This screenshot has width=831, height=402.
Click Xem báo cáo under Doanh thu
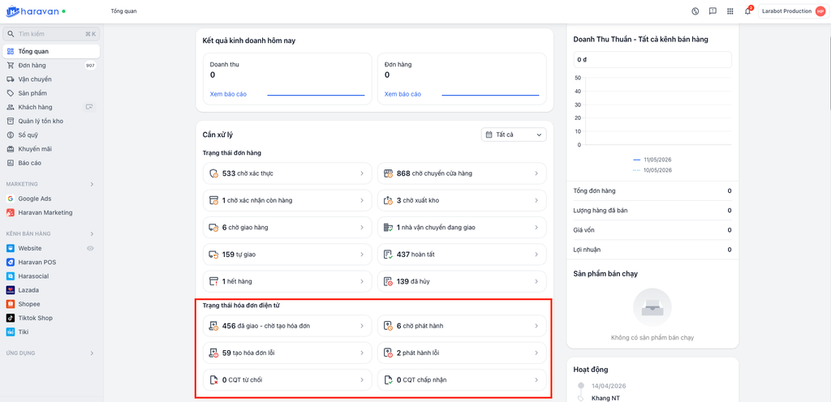click(x=228, y=94)
